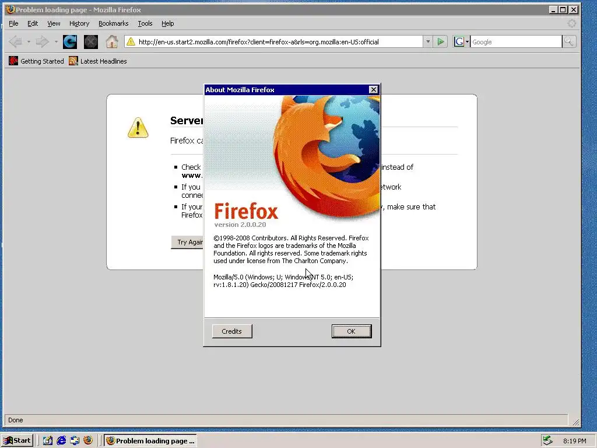The width and height of the screenshot is (597, 448).
Task: Go to the Home page
Action: tap(111, 41)
